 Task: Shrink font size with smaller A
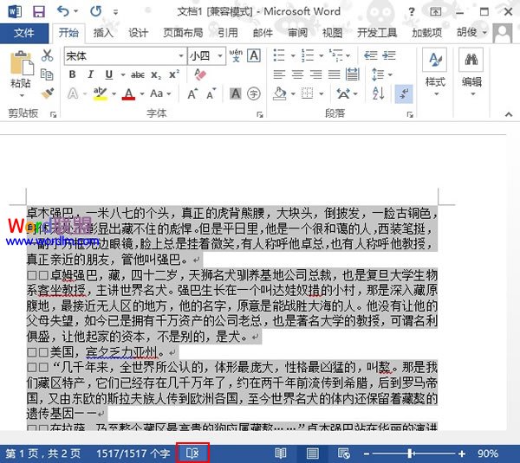click(x=211, y=94)
